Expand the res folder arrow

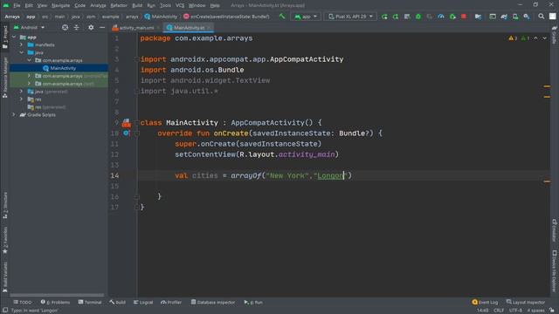pyautogui.click(x=21, y=99)
